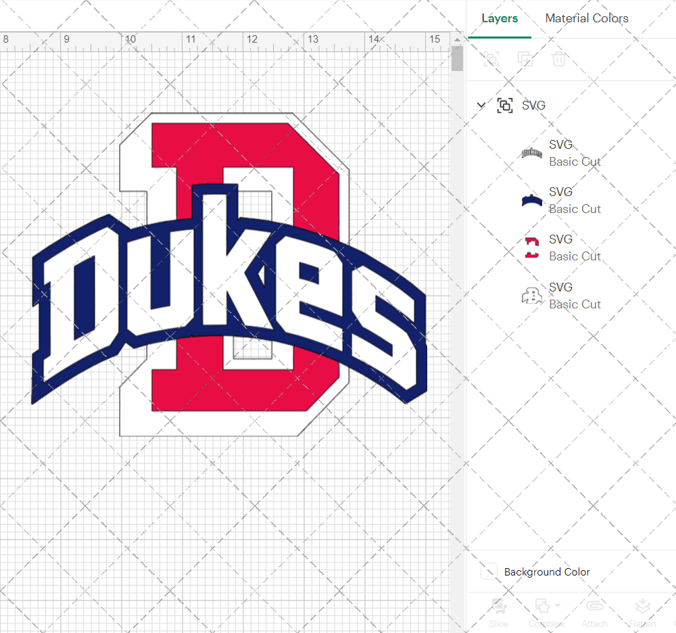Click Basic Cut under navy outline layer

pos(575,209)
